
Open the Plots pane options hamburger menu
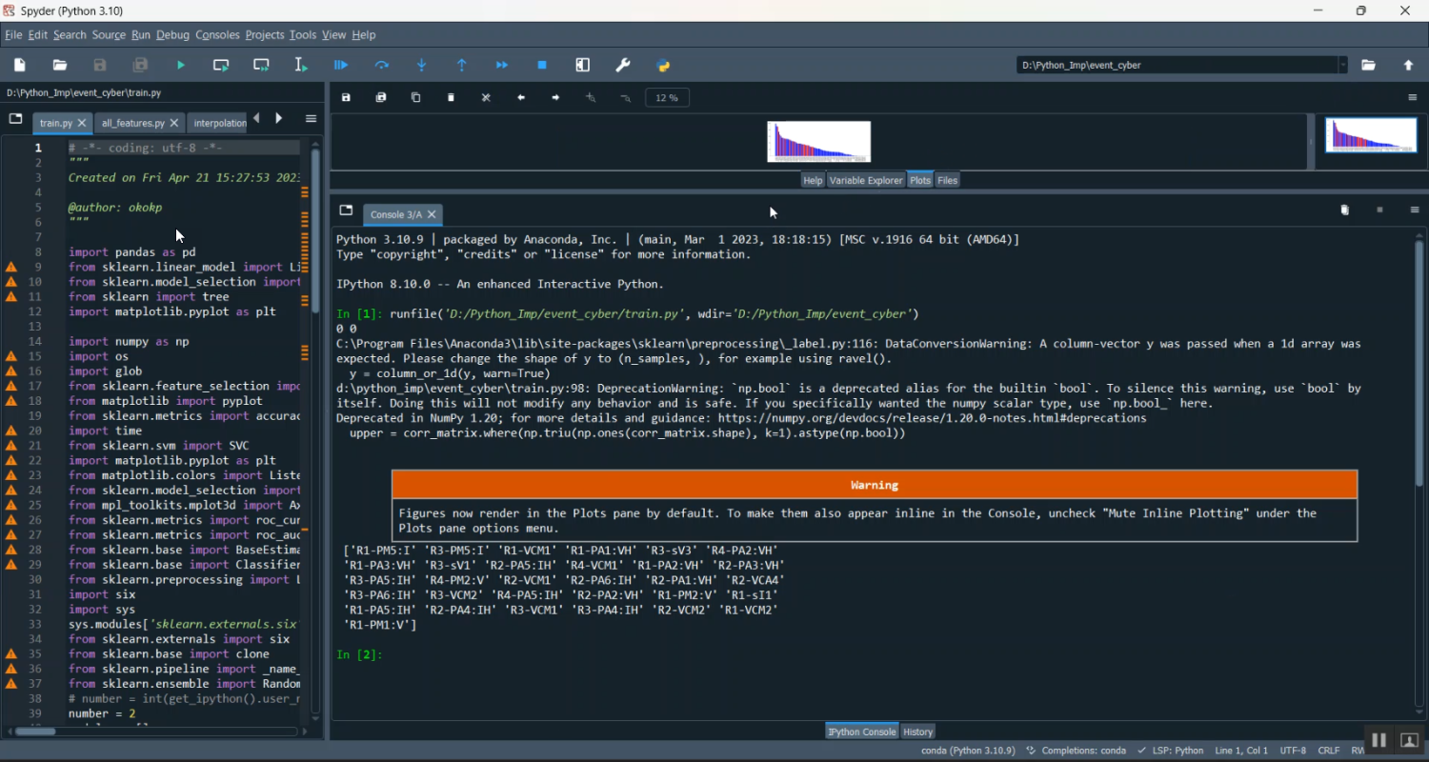coord(1413,97)
